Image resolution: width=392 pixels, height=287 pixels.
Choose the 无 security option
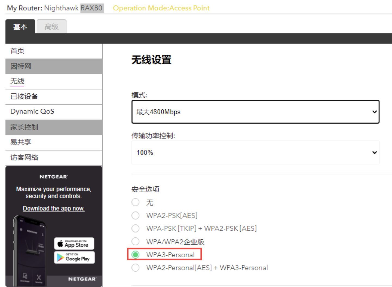(x=136, y=202)
